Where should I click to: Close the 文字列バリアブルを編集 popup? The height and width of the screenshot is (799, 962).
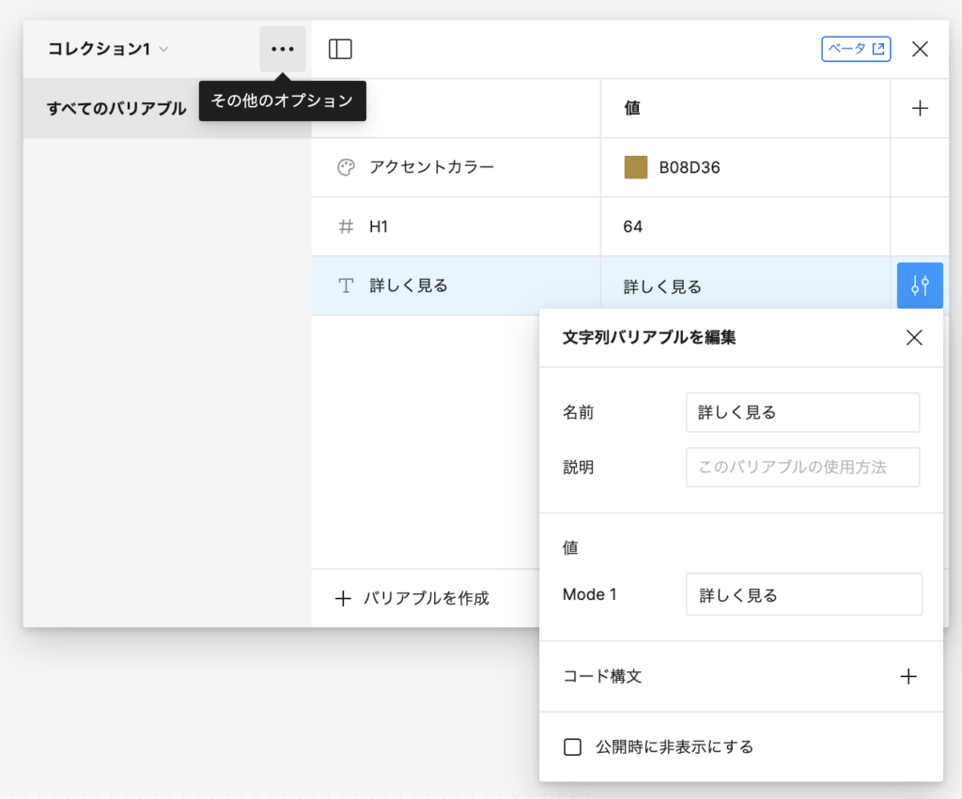tap(913, 338)
